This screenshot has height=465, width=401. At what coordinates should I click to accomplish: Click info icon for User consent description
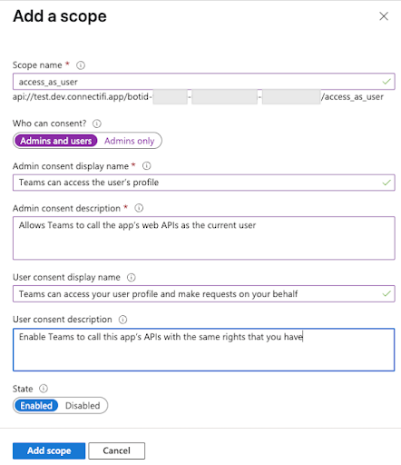click(x=122, y=320)
